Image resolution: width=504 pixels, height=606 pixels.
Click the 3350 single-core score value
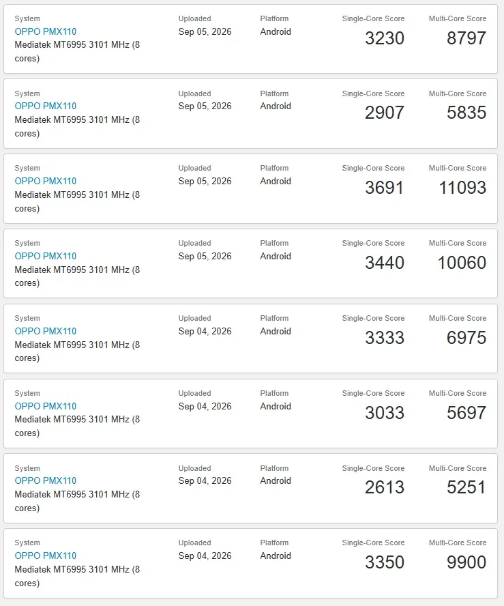(384, 562)
